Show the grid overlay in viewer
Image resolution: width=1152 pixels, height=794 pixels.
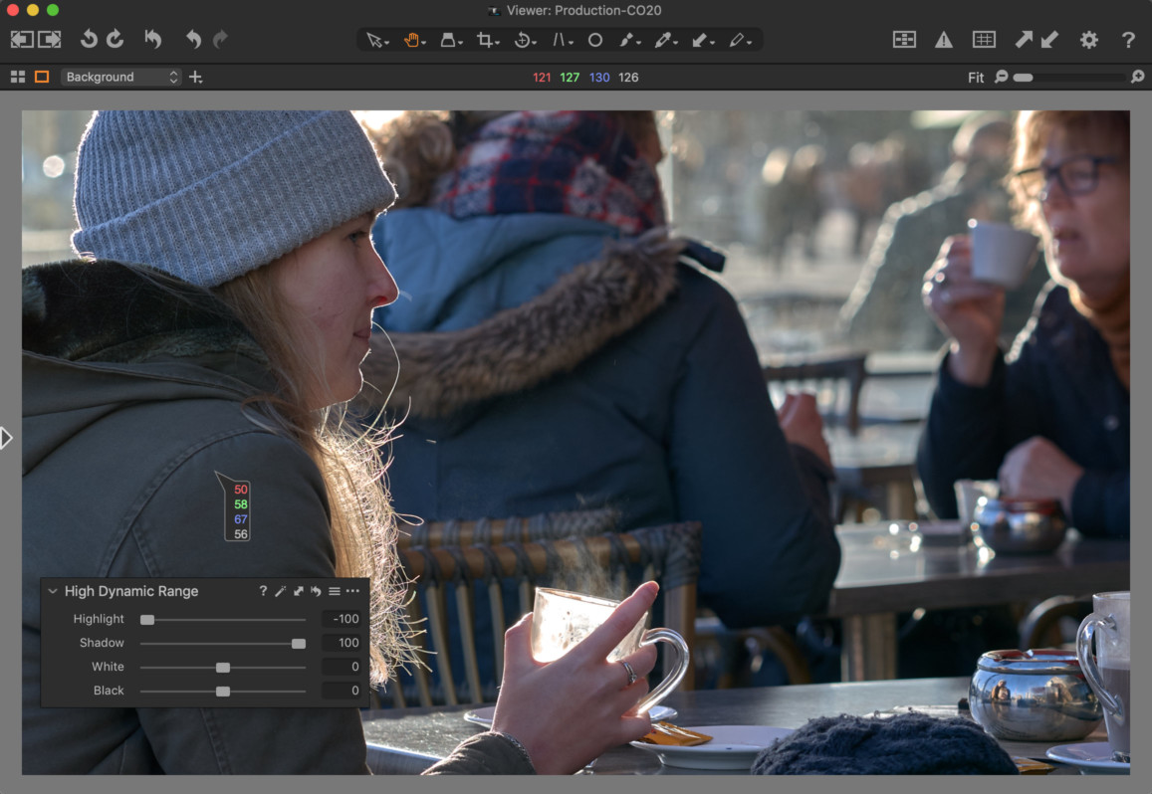point(985,40)
